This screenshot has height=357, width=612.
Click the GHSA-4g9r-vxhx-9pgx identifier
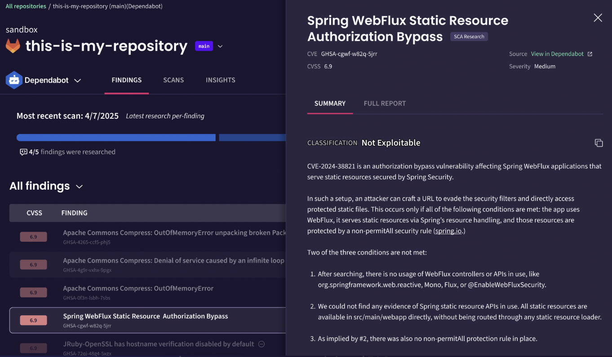(x=87, y=270)
